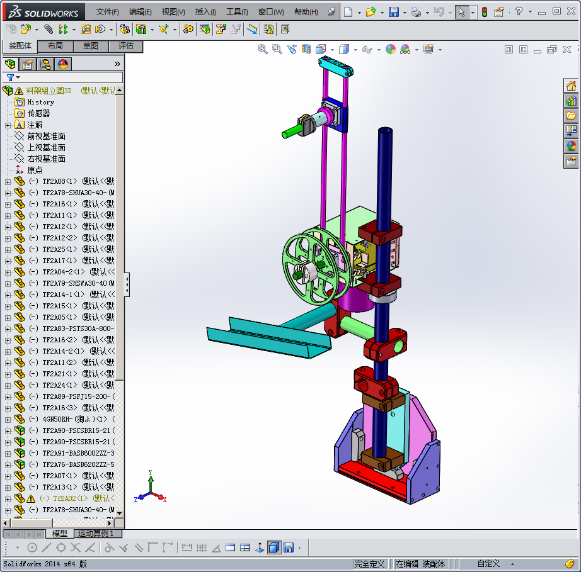Switch to the 草图 tab
The width and height of the screenshot is (581, 572).
coord(91,46)
